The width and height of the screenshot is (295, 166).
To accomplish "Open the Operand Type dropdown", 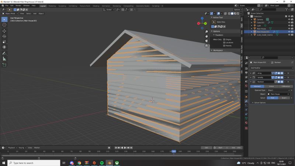I will click(x=278, y=90).
